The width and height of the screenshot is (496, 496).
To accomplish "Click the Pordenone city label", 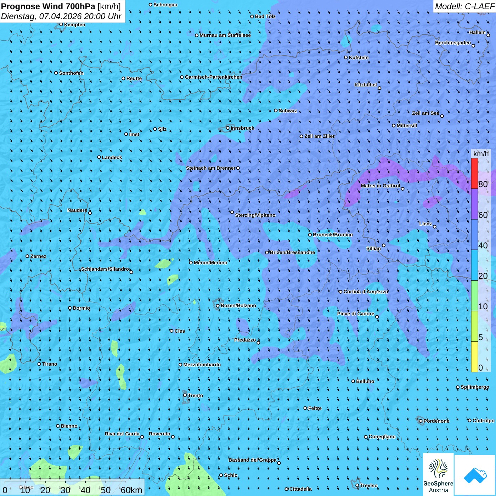I will tap(436, 421).
